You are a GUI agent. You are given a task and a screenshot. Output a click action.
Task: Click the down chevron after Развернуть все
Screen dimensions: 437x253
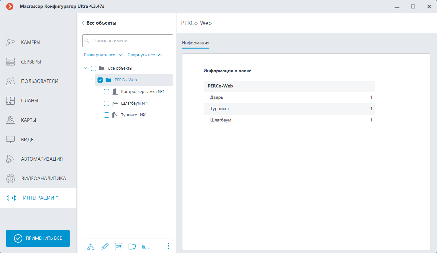[121, 55]
